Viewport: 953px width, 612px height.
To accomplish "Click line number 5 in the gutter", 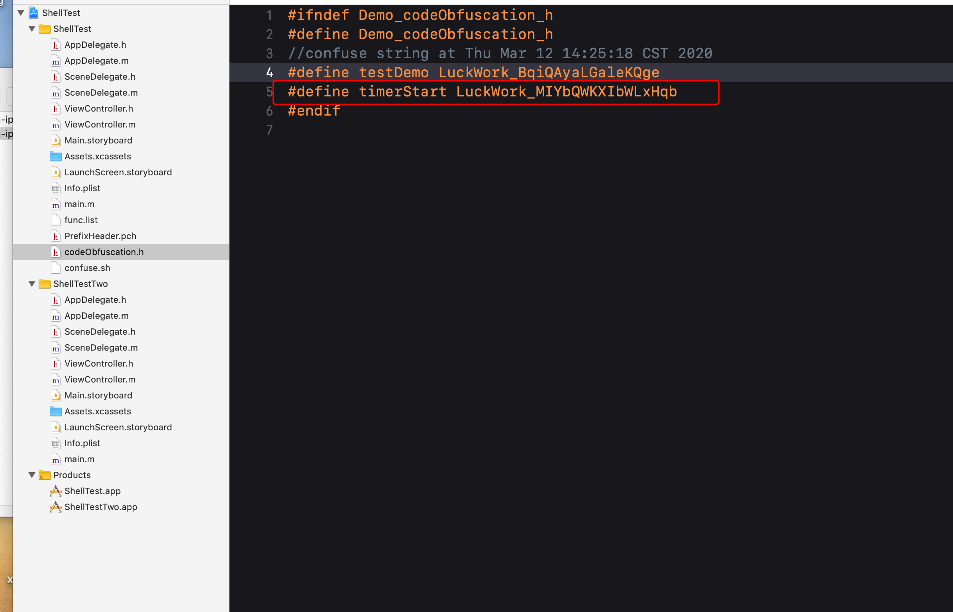I will click(x=269, y=92).
